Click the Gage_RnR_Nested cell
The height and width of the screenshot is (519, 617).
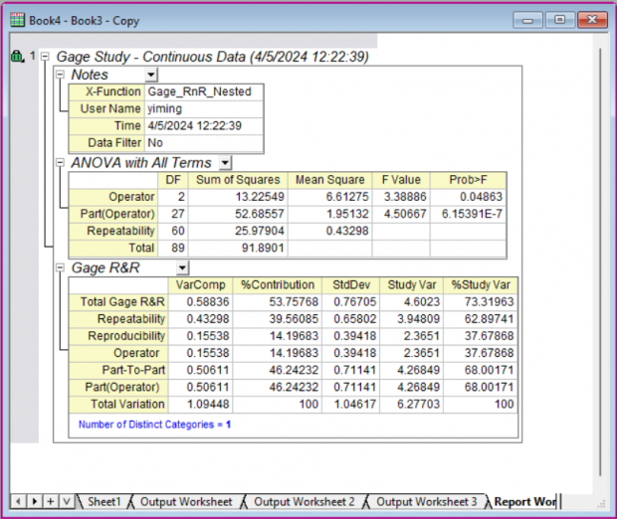point(204,91)
